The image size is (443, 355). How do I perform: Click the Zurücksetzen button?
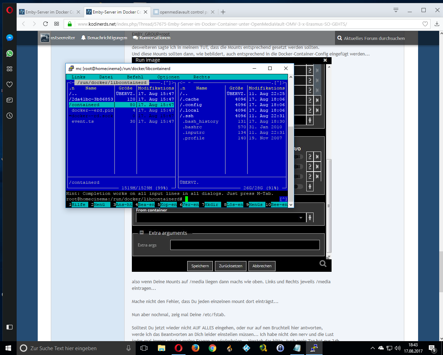(x=230, y=266)
